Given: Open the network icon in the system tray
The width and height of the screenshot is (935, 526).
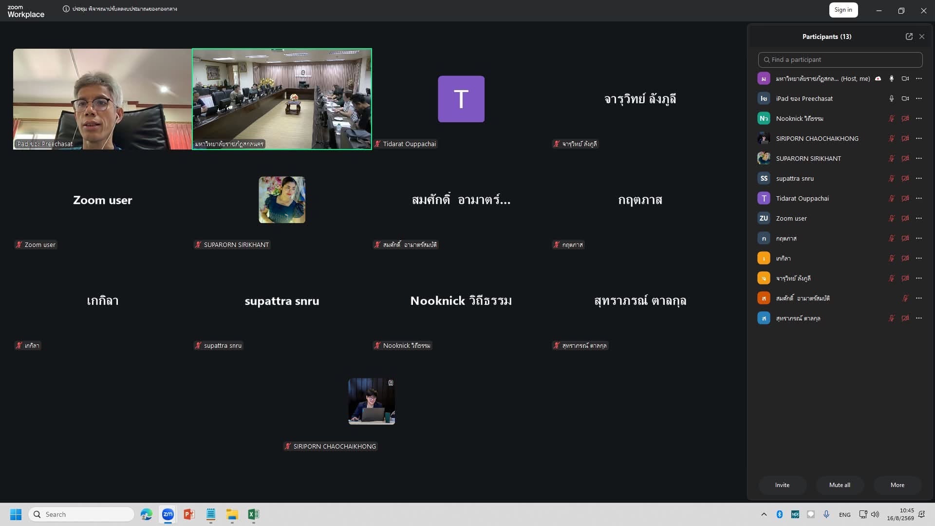Looking at the screenshot, I should [863, 514].
